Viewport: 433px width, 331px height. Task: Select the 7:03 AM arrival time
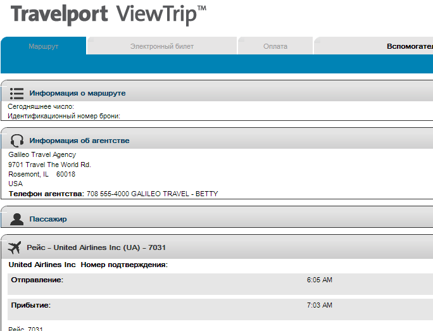pyautogui.click(x=319, y=305)
